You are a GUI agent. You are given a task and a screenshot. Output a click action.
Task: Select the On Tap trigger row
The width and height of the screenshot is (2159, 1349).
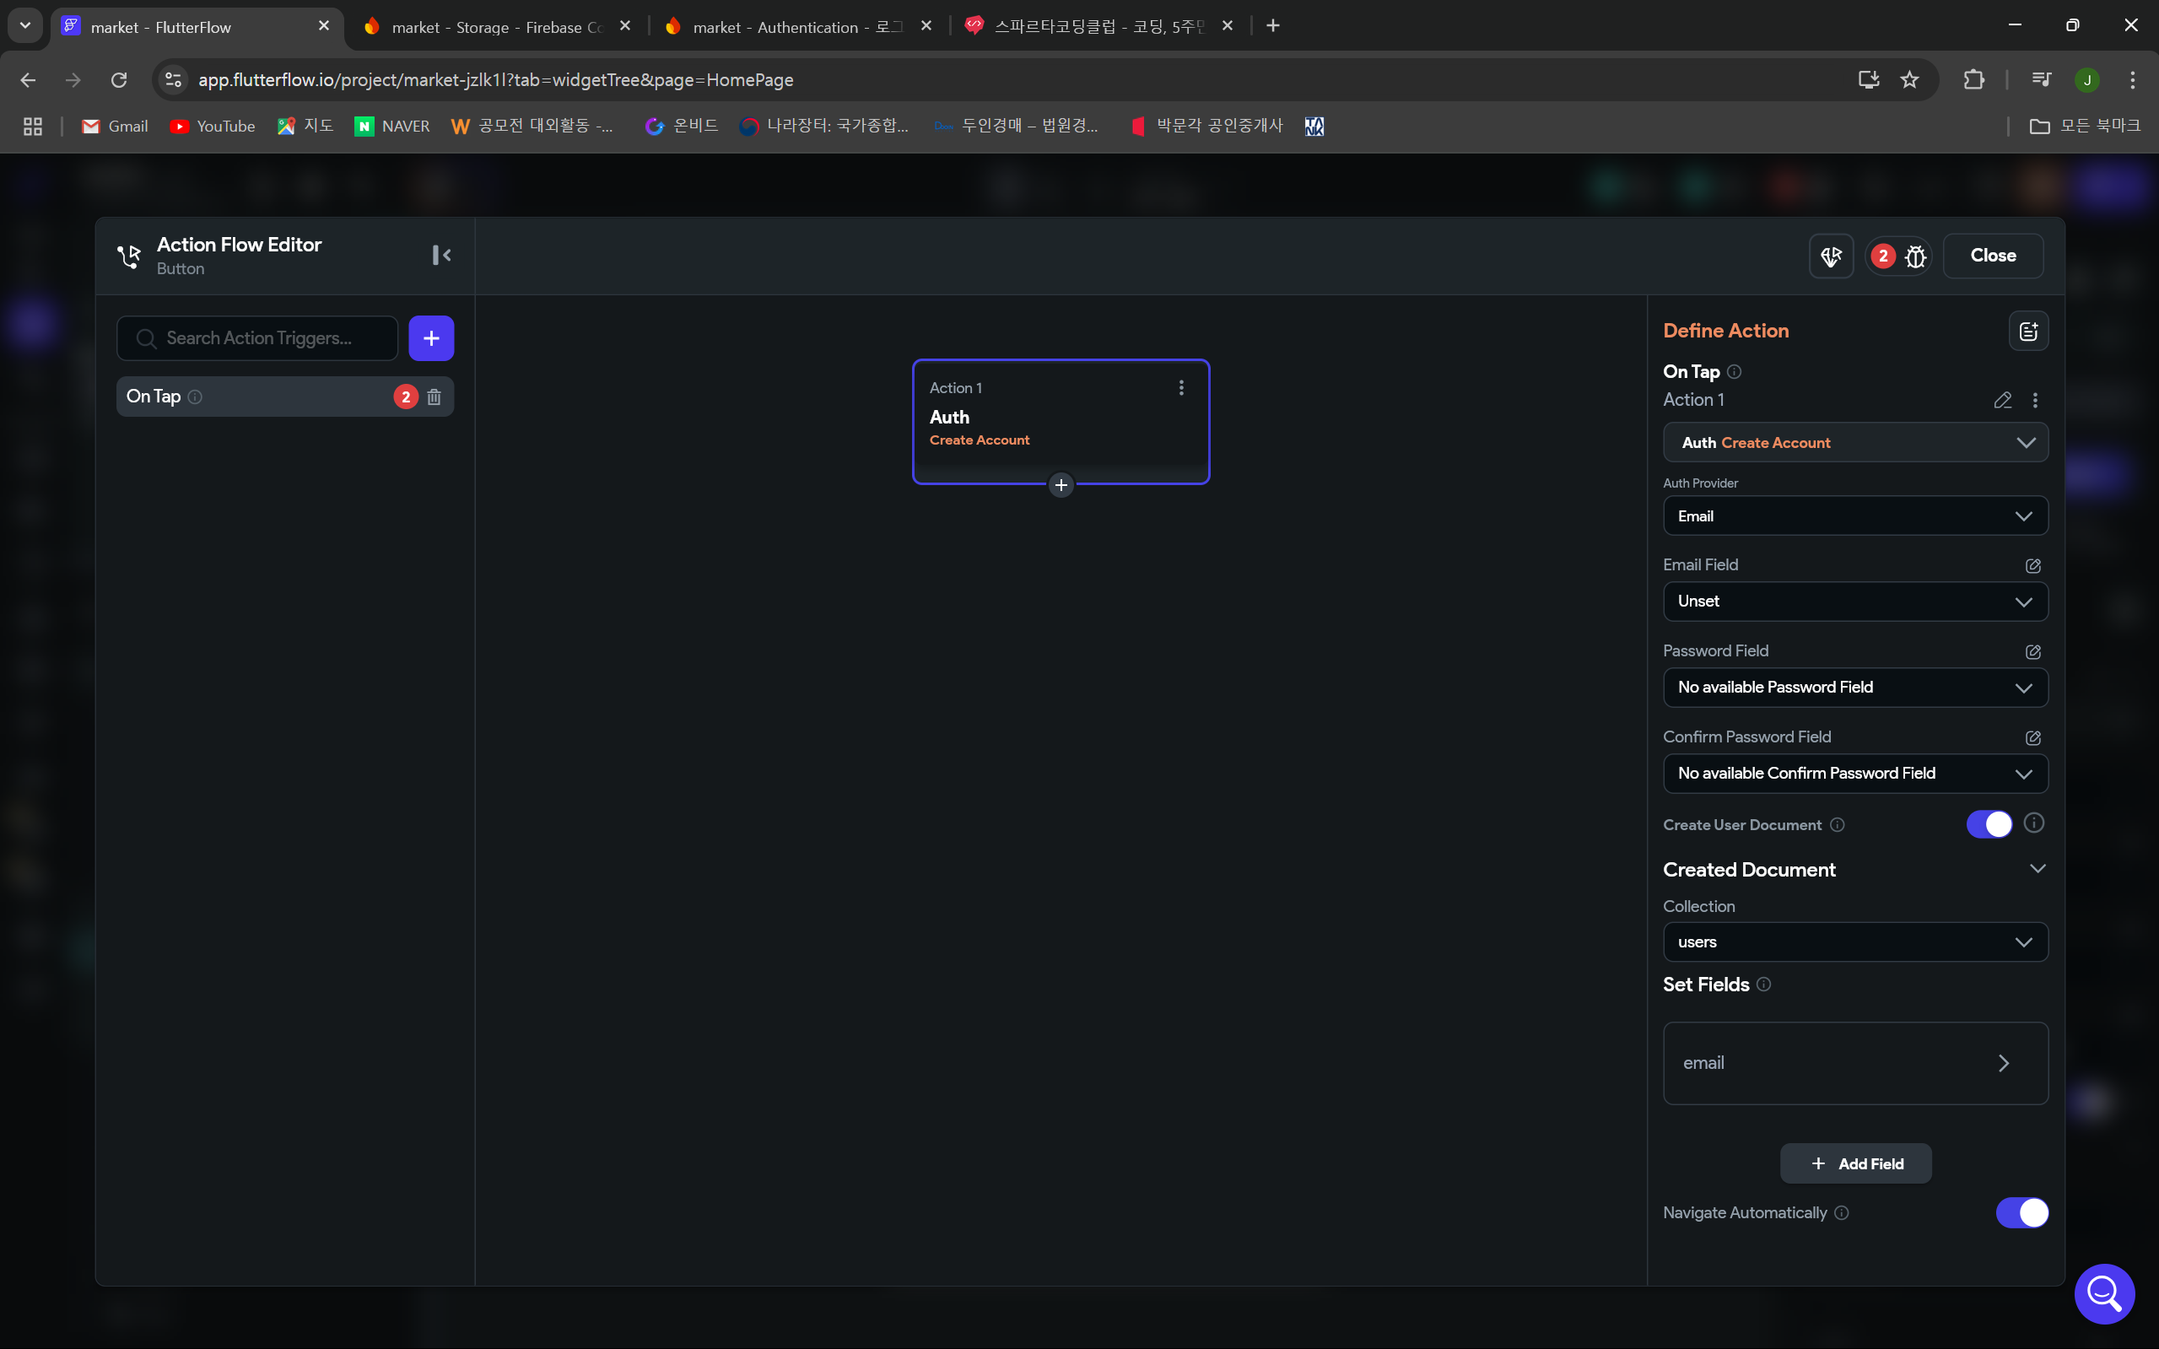[x=284, y=397]
